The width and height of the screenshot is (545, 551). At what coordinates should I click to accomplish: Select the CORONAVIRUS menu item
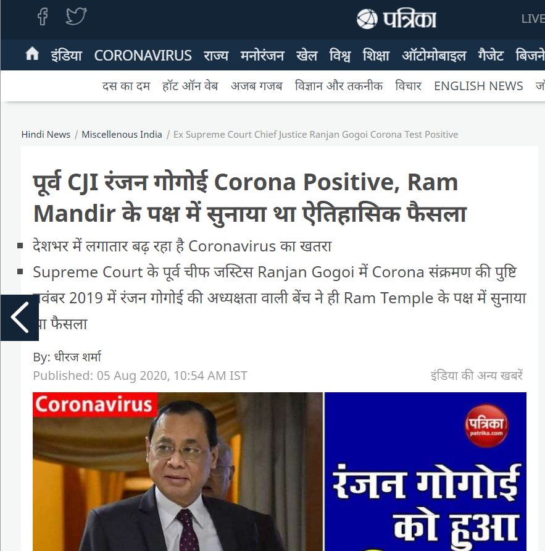tap(143, 56)
